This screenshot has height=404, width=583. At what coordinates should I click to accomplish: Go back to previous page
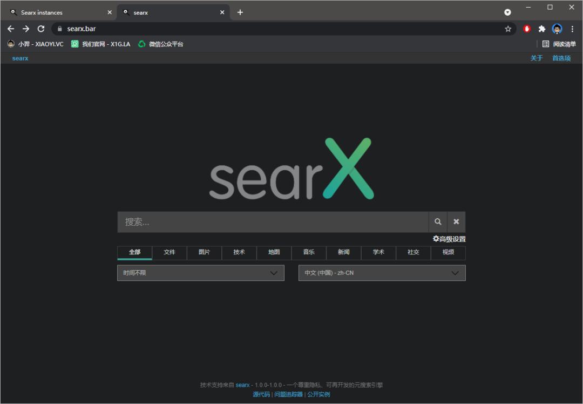click(x=11, y=29)
